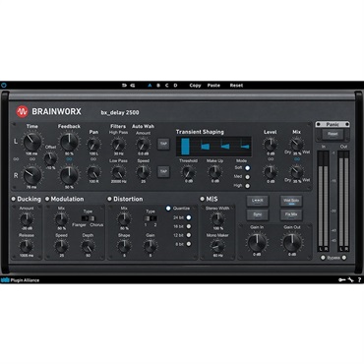This screenshot has height=364, width=364.
Task: Enable the Modulation section
Action: tap(47, 199)
